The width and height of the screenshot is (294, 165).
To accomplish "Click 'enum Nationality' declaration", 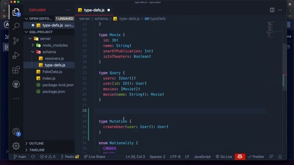I will [x=119, y=143].
